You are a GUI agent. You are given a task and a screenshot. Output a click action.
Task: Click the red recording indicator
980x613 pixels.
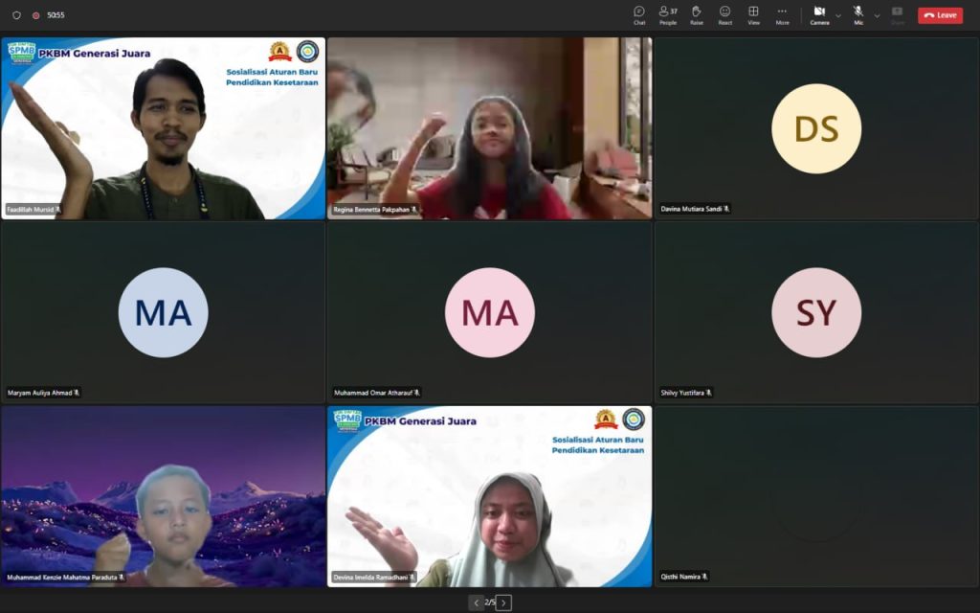coord(35,15)
